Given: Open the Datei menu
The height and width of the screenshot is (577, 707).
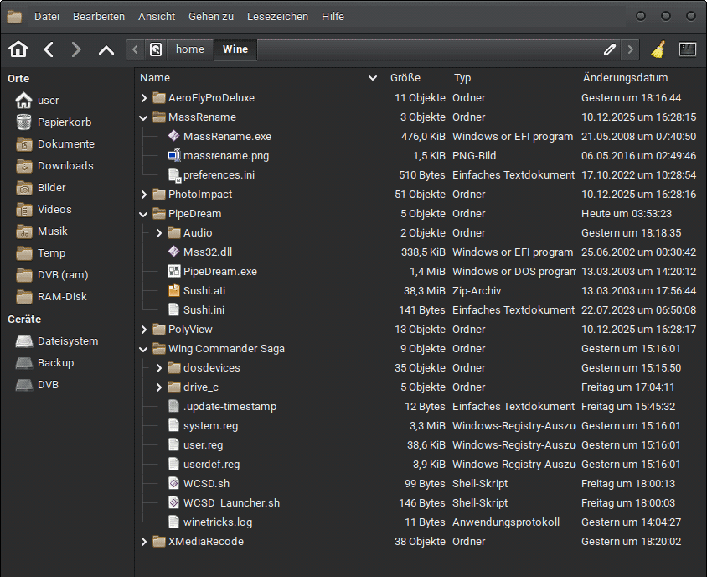Looking at the screenshot, I should 47,17.
